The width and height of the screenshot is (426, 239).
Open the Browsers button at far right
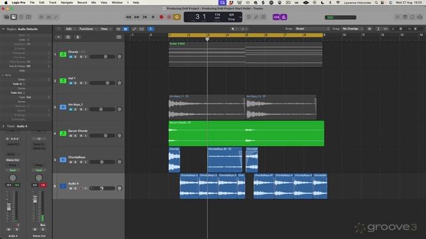point(420,17)
